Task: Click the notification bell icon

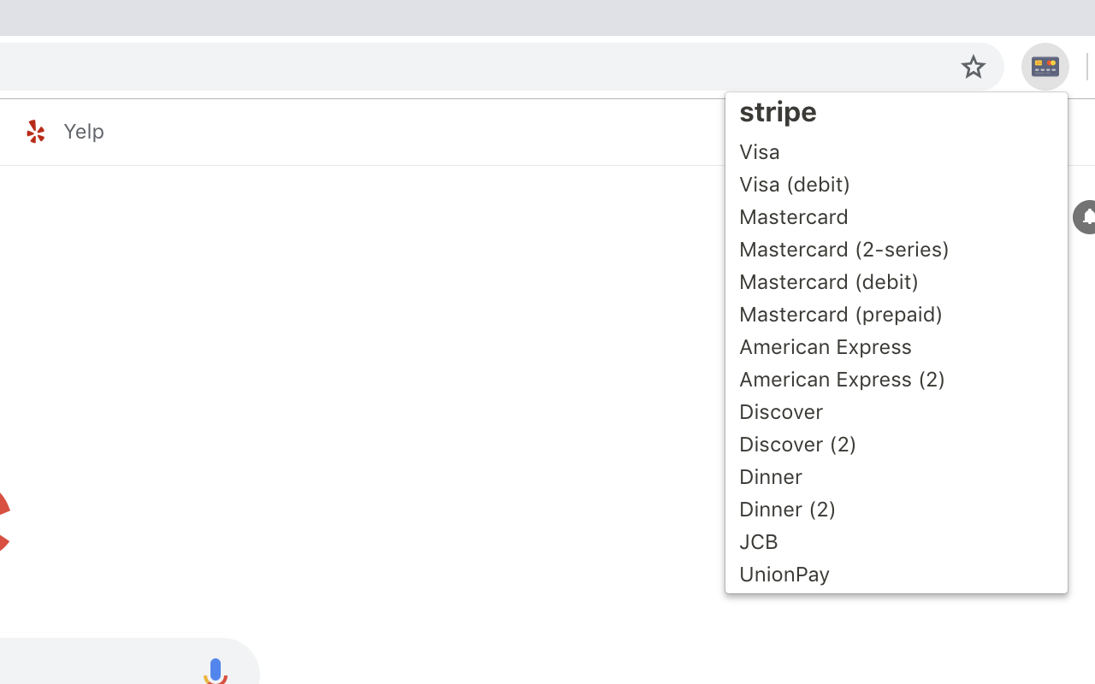Action: (1085, 217)
